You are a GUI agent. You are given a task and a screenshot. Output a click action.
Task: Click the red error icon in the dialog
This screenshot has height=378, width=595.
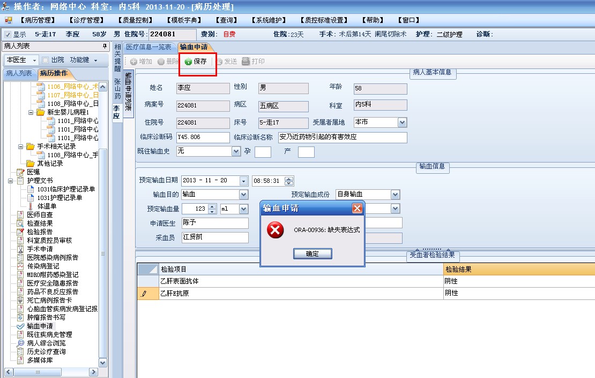(276, 230)
